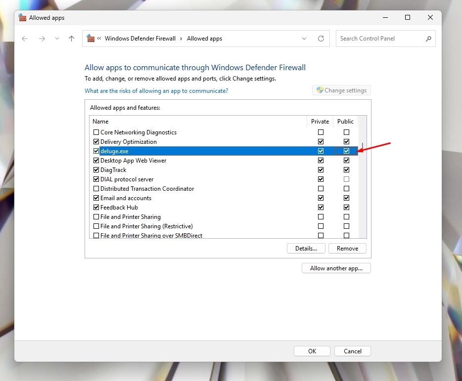Click the Name column header
Image resolution: width=462 pixels, height=381 pixels.
[x=198, y=122]
